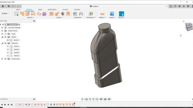This screenshot has height=108, width=193.
Task: Open the CONSTRUCT dropdown menu
Action: click(x=91, y=18)
